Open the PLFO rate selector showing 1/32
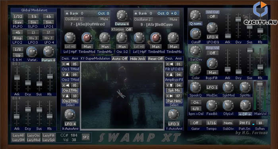This screenshot has width=278, height=149. (18, 17)
